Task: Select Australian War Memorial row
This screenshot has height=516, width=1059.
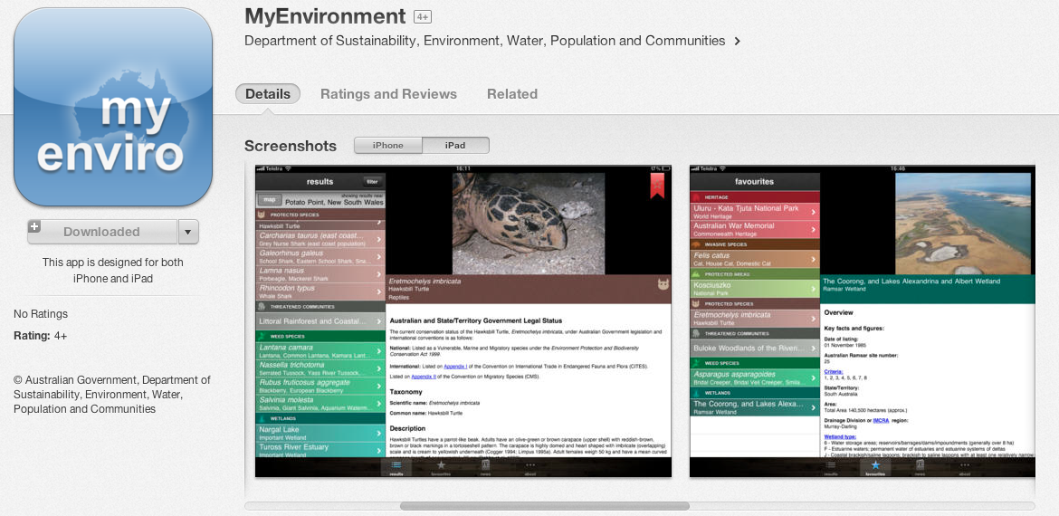Action: coord(754,230)
